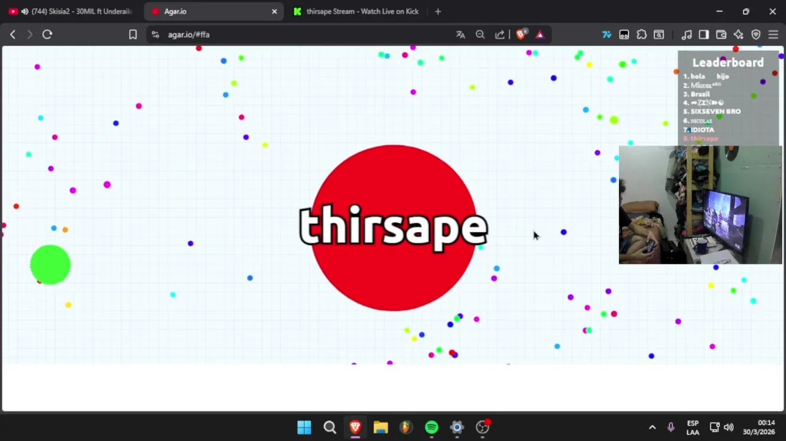The height and width of the screenshot is (441, 786).
Task: Click the green cell at left
Action: tap(50, 265)
